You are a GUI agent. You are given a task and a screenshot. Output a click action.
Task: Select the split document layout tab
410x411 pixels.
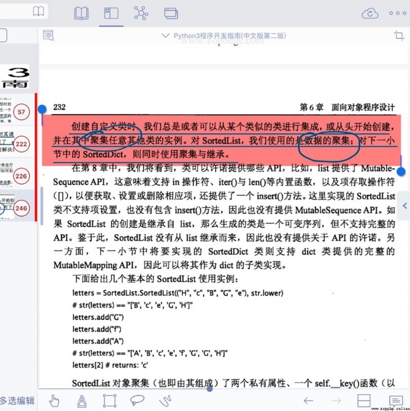(111, 13)
